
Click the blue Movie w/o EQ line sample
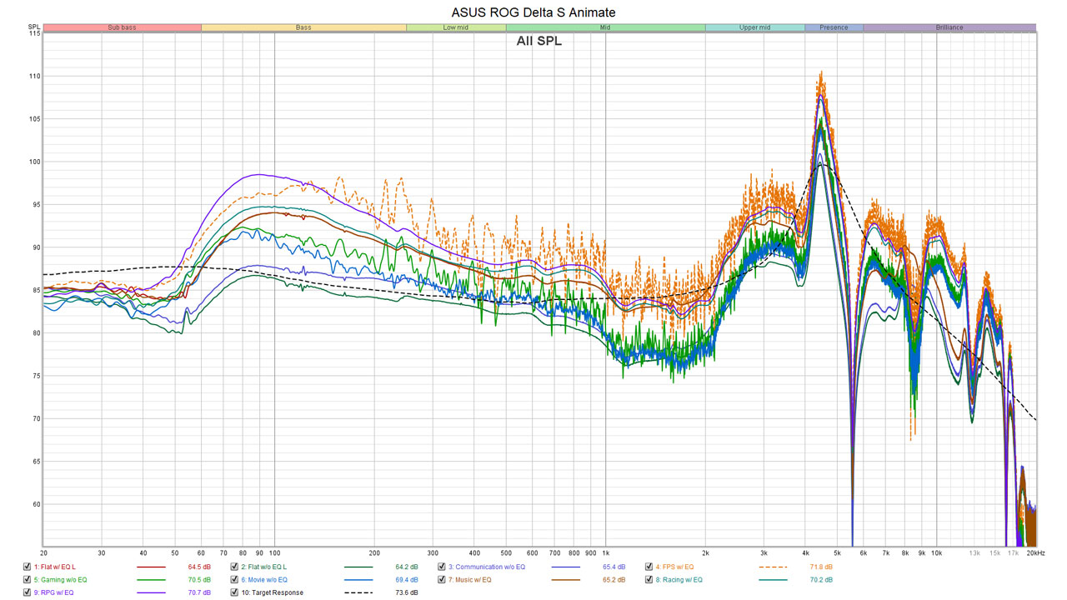(x=358, y=579)
